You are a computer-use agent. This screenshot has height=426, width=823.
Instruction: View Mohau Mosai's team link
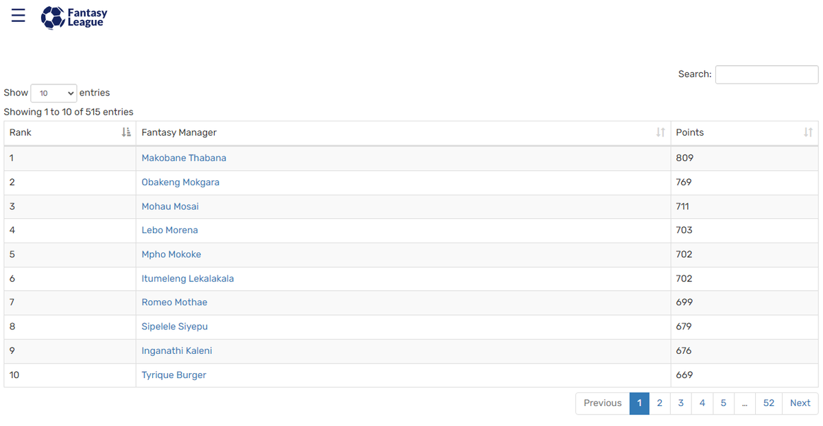point(170,206)
